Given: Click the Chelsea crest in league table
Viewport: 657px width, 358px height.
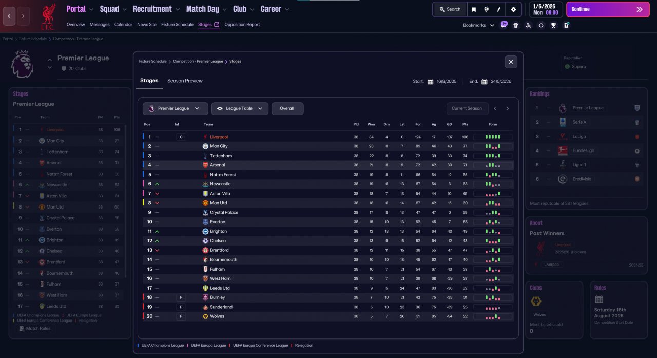Looking at the screenshot, I should point(205,241).
